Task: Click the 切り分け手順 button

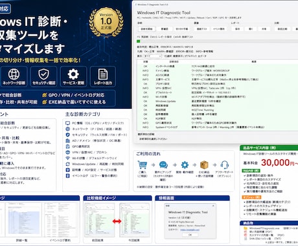Action: pos(181,29)
